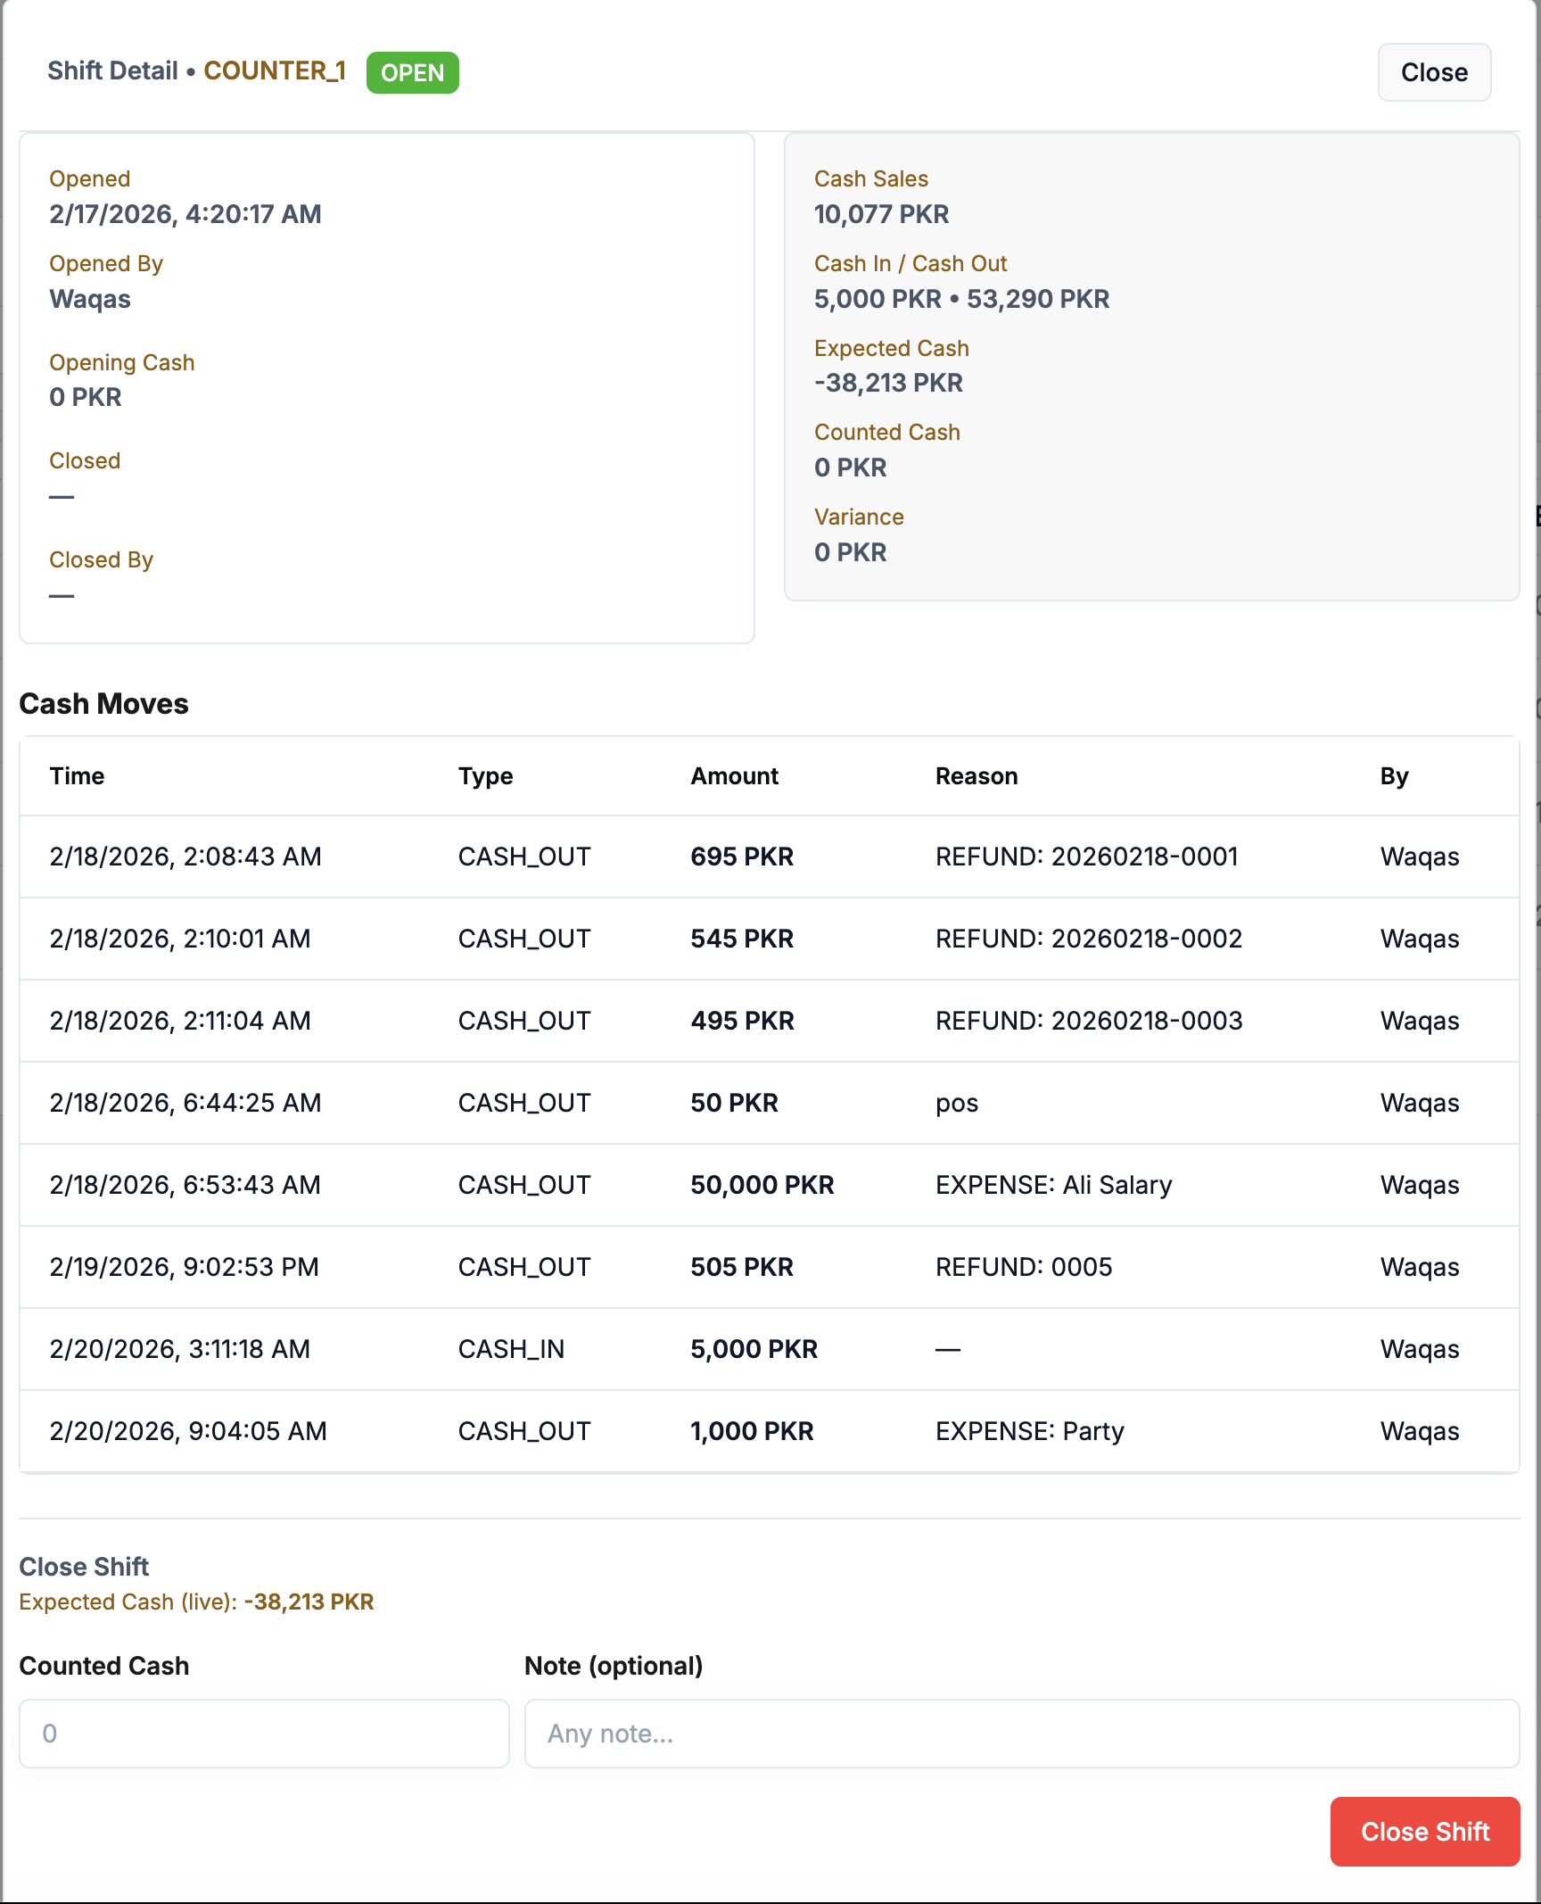The height and width of the screenshot is (1904, 1541).
Task: Select the REFUND: 20260218-0002 reason cell
Action: 1088,939
